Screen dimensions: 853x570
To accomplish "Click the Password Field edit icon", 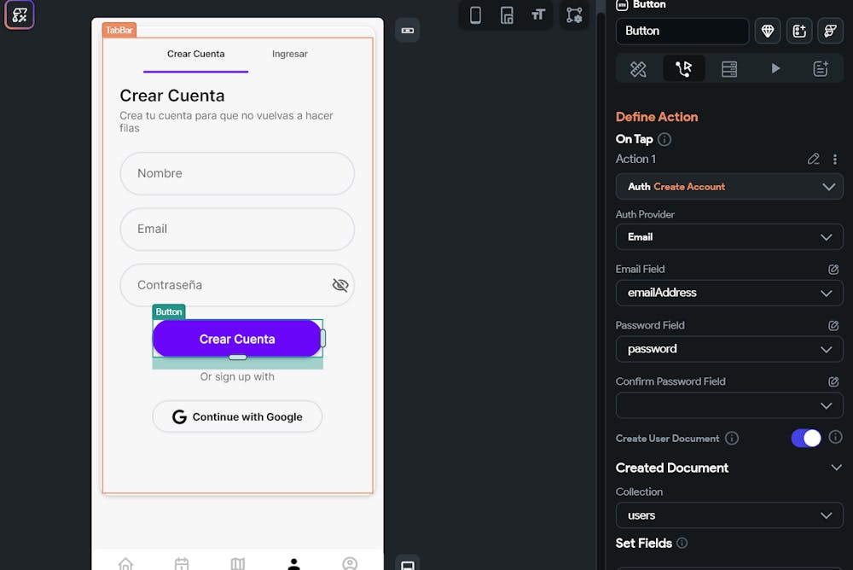I will coord(833,326).
